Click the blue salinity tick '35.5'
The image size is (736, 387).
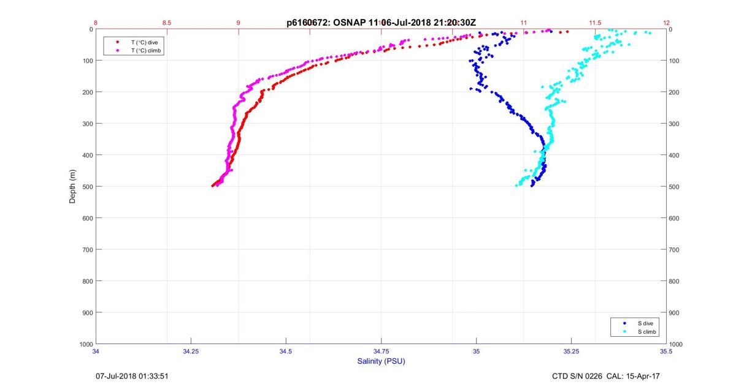coord(666,351)
